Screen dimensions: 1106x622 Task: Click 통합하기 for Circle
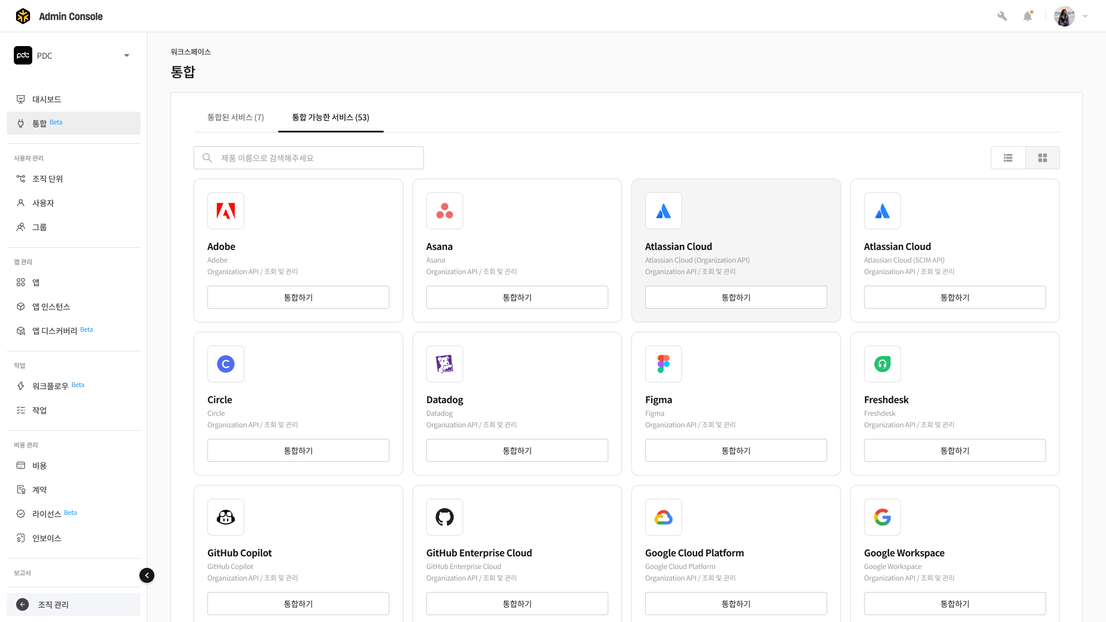pyautogui.click(x=298, y=450)
